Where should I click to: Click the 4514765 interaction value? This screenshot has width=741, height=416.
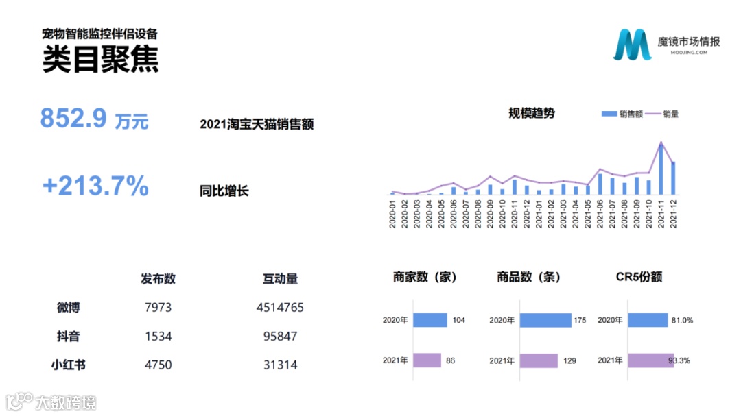[x=280, y=308]
